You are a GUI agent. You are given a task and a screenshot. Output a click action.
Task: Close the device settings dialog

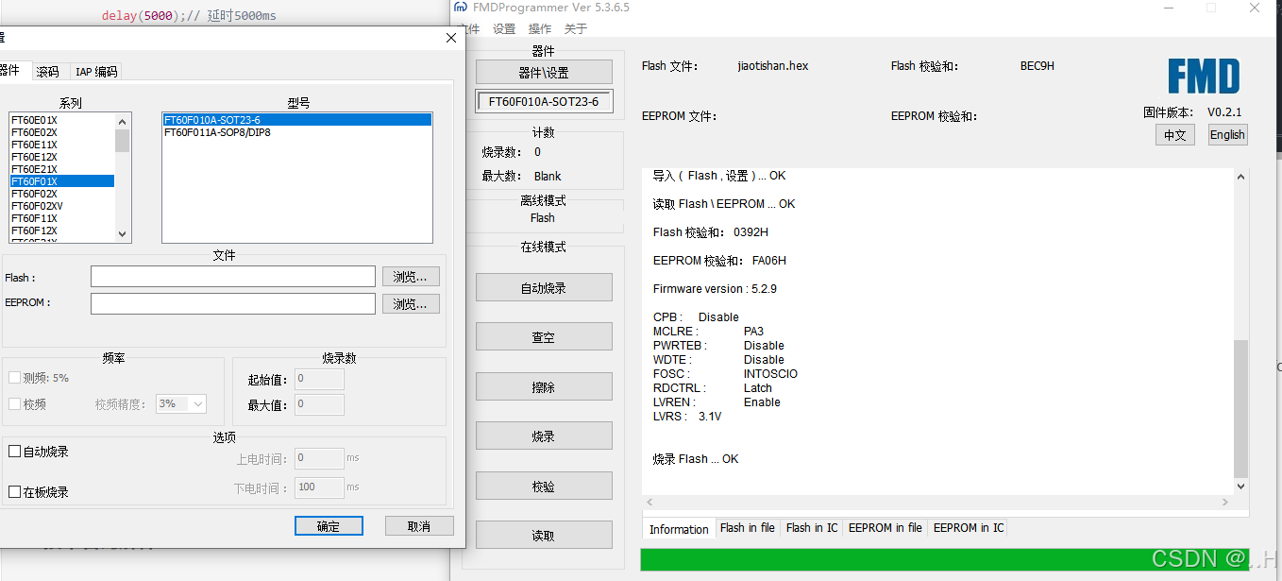point(451,39)
